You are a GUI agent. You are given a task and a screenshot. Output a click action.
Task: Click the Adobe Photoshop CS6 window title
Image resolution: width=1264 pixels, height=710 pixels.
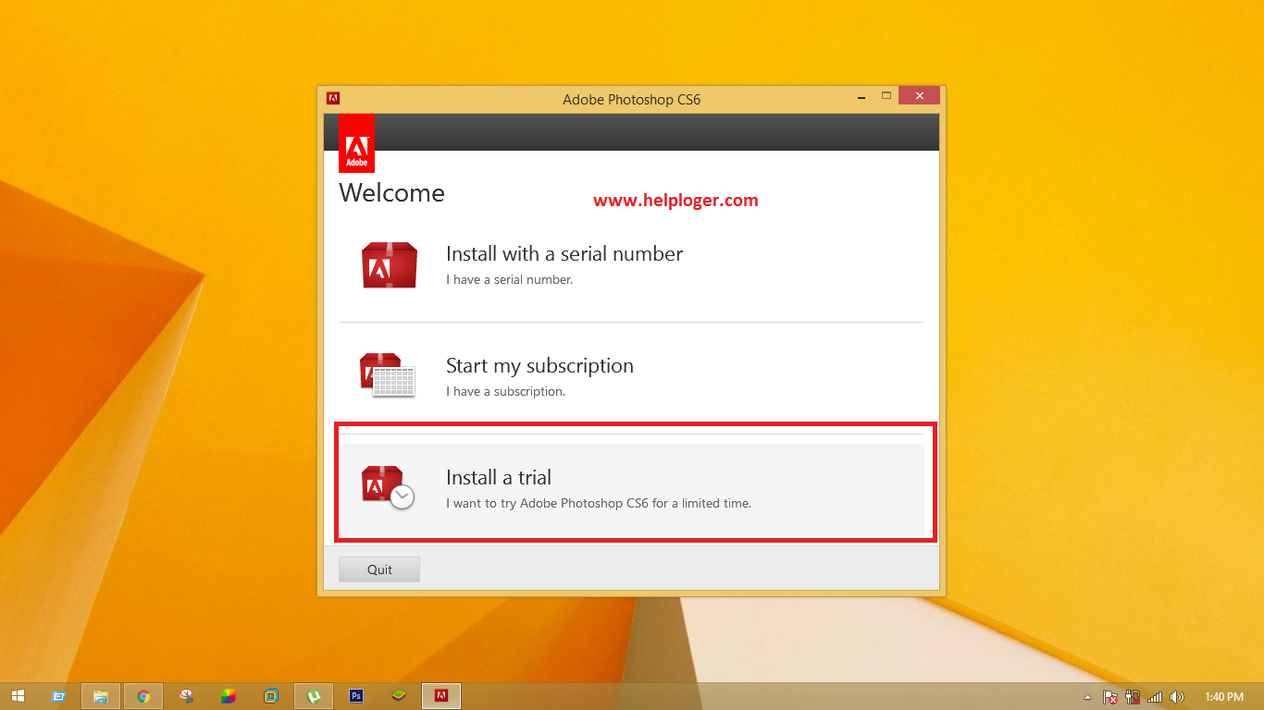coord(632,99)
